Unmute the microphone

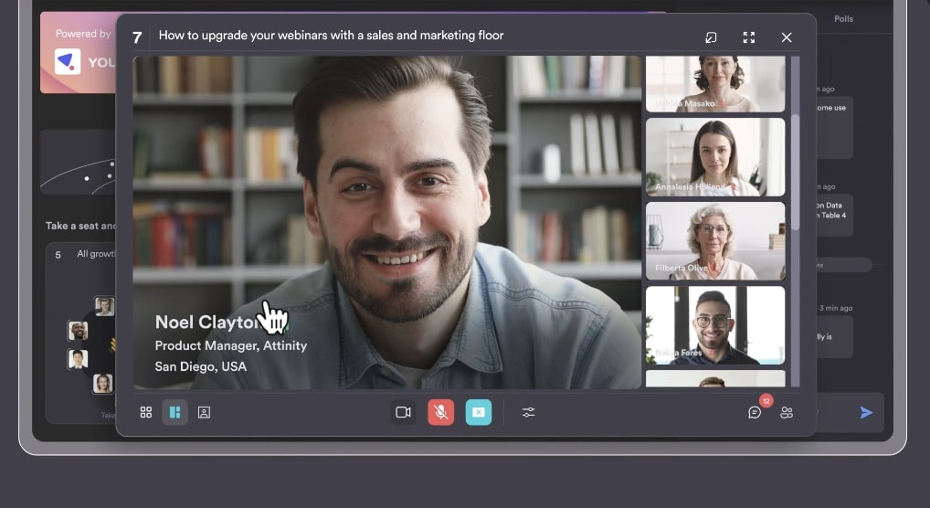(x=440, y=412)
